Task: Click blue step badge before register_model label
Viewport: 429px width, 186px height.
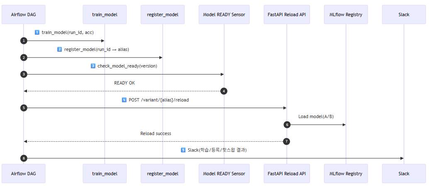Action: [59, 49]
